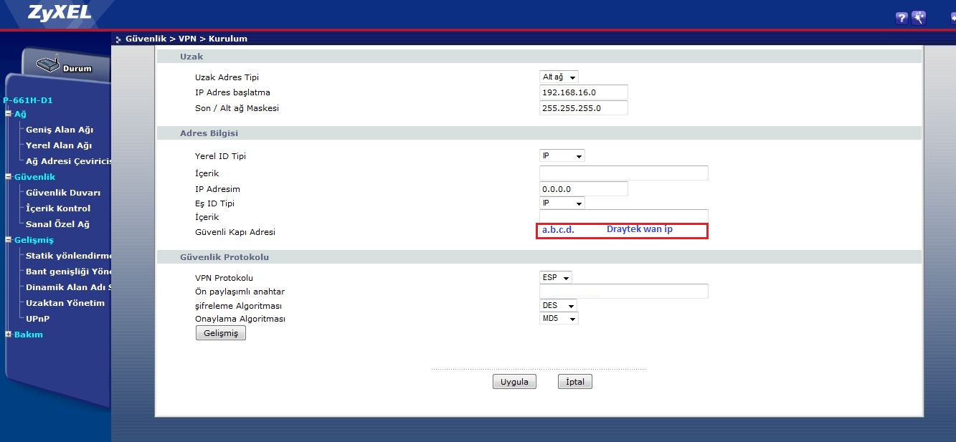Open Güvenlik Duvarı menu item
Image resolution: width=956 pixels, height=442 pixels.
coord(62,193)
